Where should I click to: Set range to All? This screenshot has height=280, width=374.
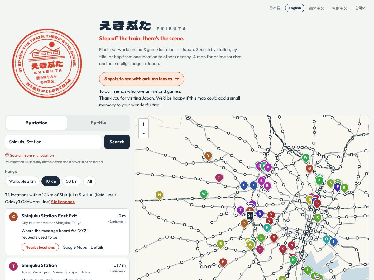click(89, 181)
